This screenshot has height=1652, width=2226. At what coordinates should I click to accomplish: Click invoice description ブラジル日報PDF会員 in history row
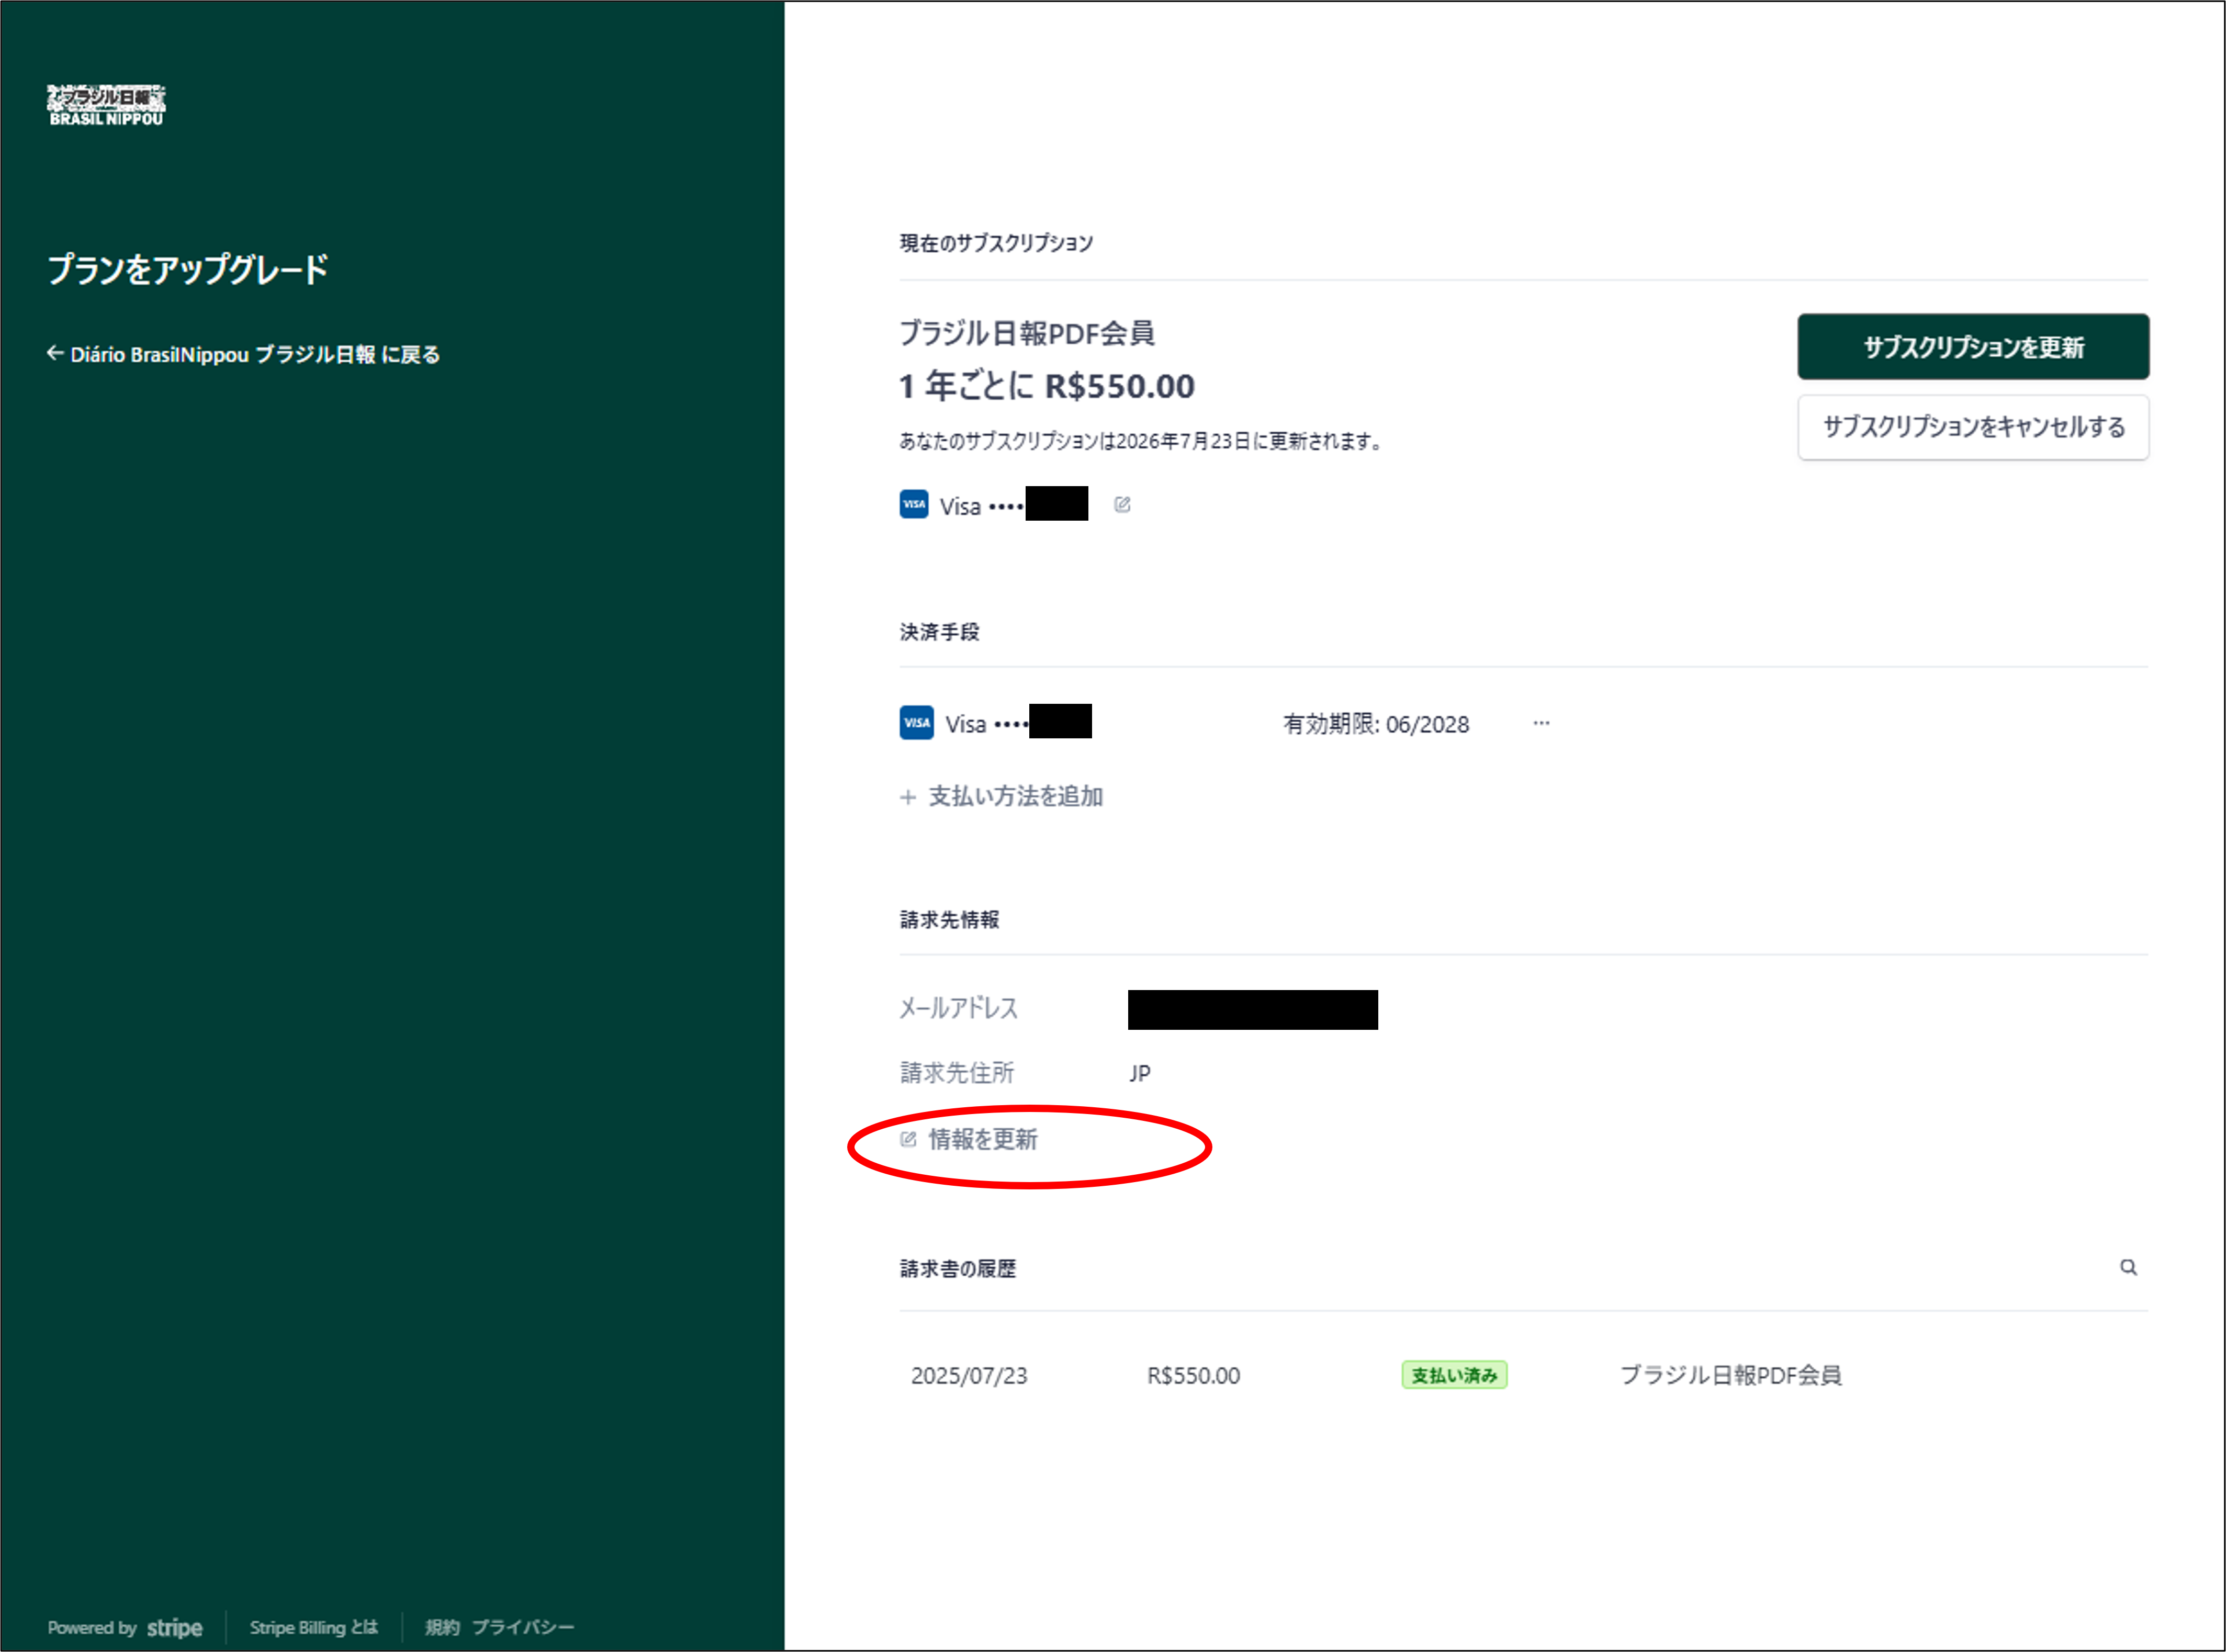(x=1730, y=1375)
